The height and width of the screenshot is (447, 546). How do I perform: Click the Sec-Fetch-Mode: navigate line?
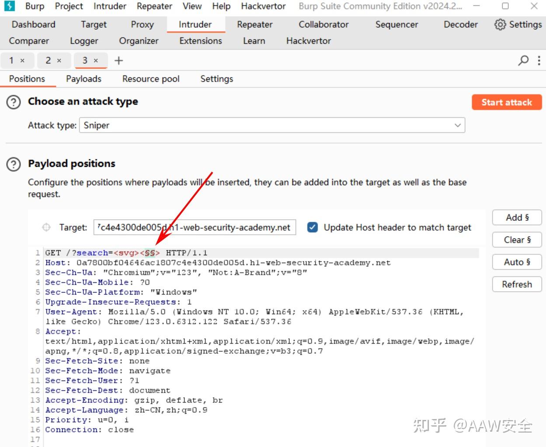[108, 371]
